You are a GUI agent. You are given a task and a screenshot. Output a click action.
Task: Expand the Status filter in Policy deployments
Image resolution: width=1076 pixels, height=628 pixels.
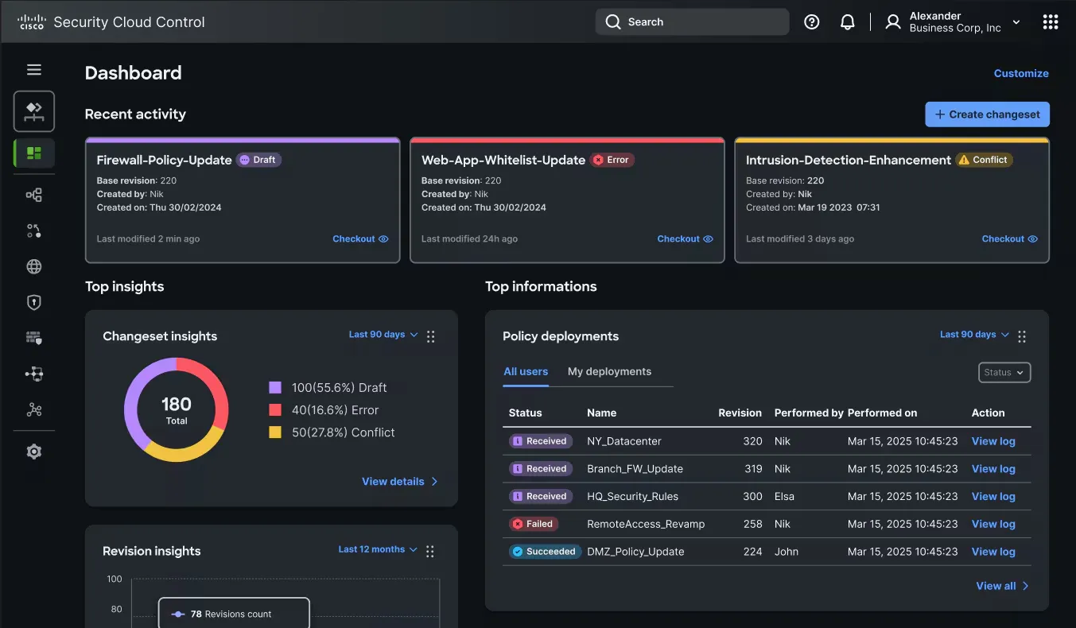(1004, 372)
